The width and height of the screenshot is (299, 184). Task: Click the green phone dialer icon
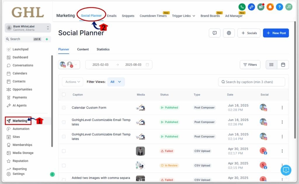pos(242,7)
